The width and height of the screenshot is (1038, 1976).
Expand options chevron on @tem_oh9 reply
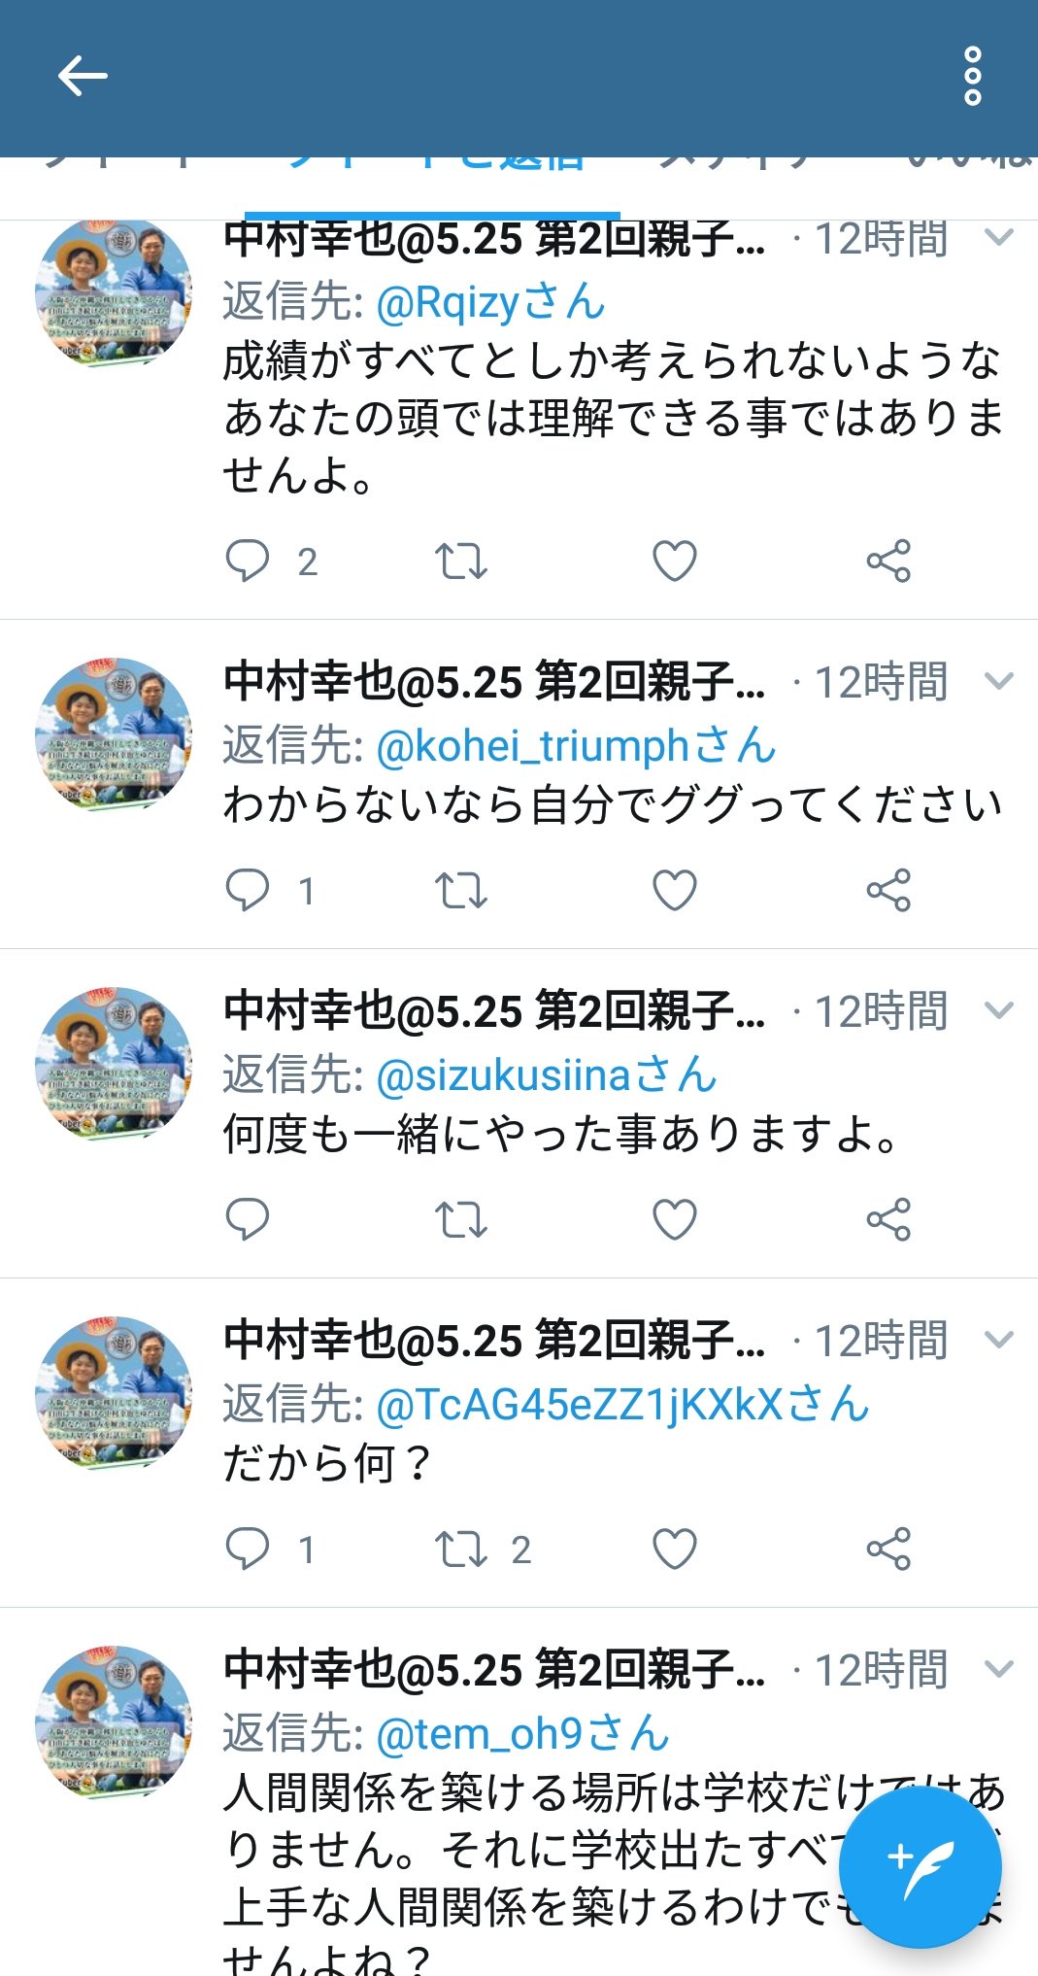[x=999, y=1669]
